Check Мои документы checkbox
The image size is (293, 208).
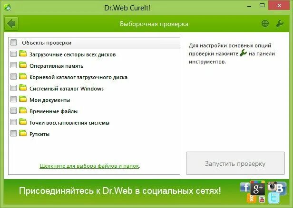13,99
